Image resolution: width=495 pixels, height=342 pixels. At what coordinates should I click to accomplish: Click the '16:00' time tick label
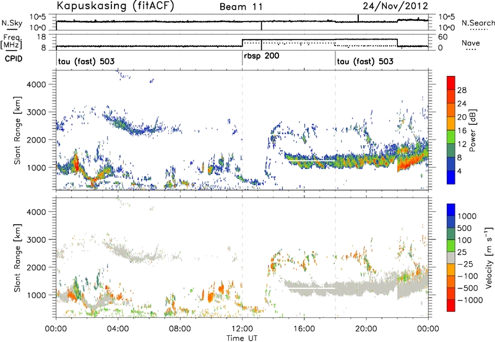click(x=304, y=329)
